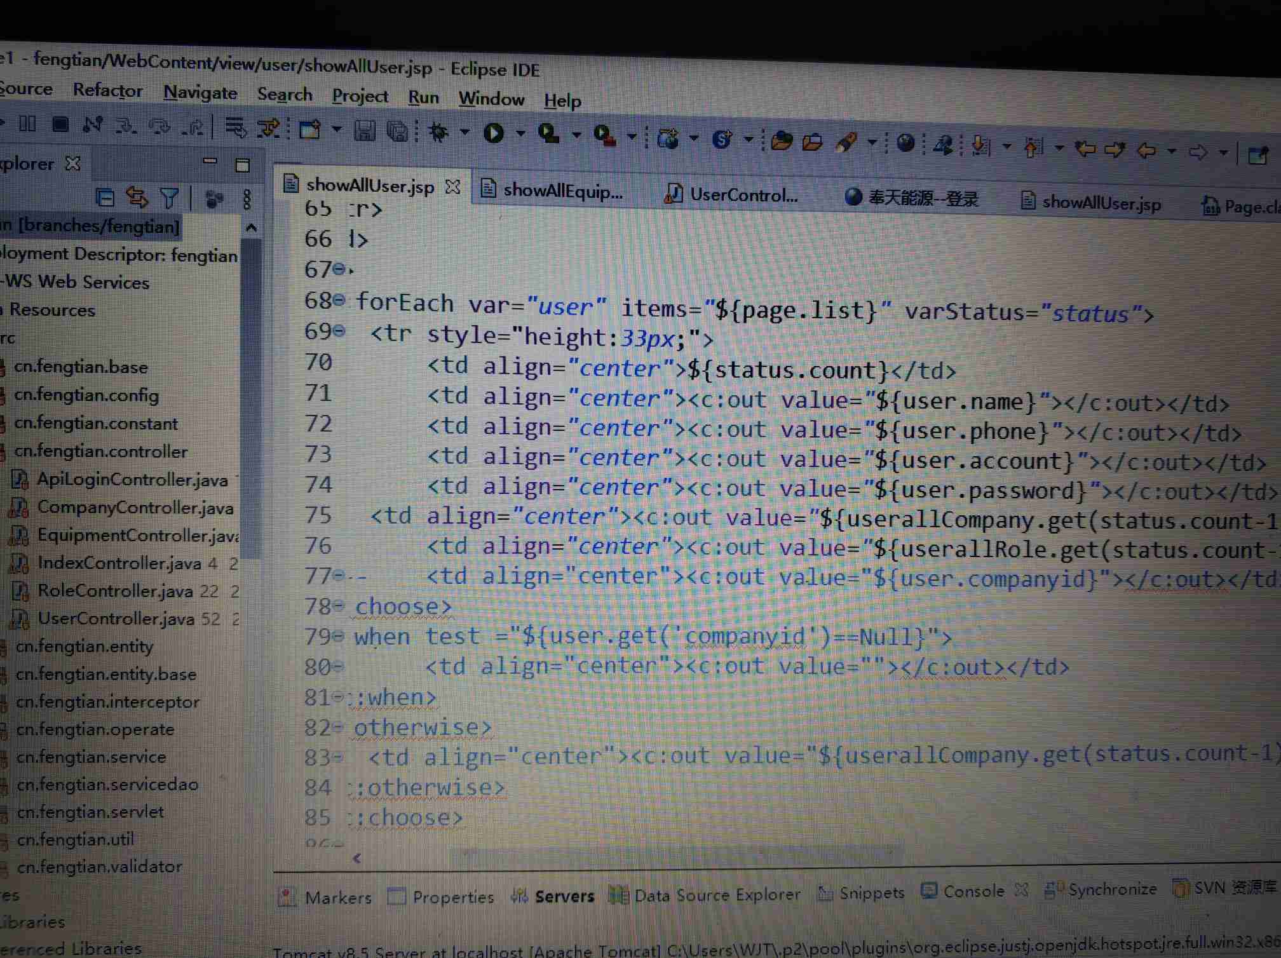This screenshot has height=958, width=1281.
Task: Open UserController.java in the explorer
Action: tap(116, 618)
